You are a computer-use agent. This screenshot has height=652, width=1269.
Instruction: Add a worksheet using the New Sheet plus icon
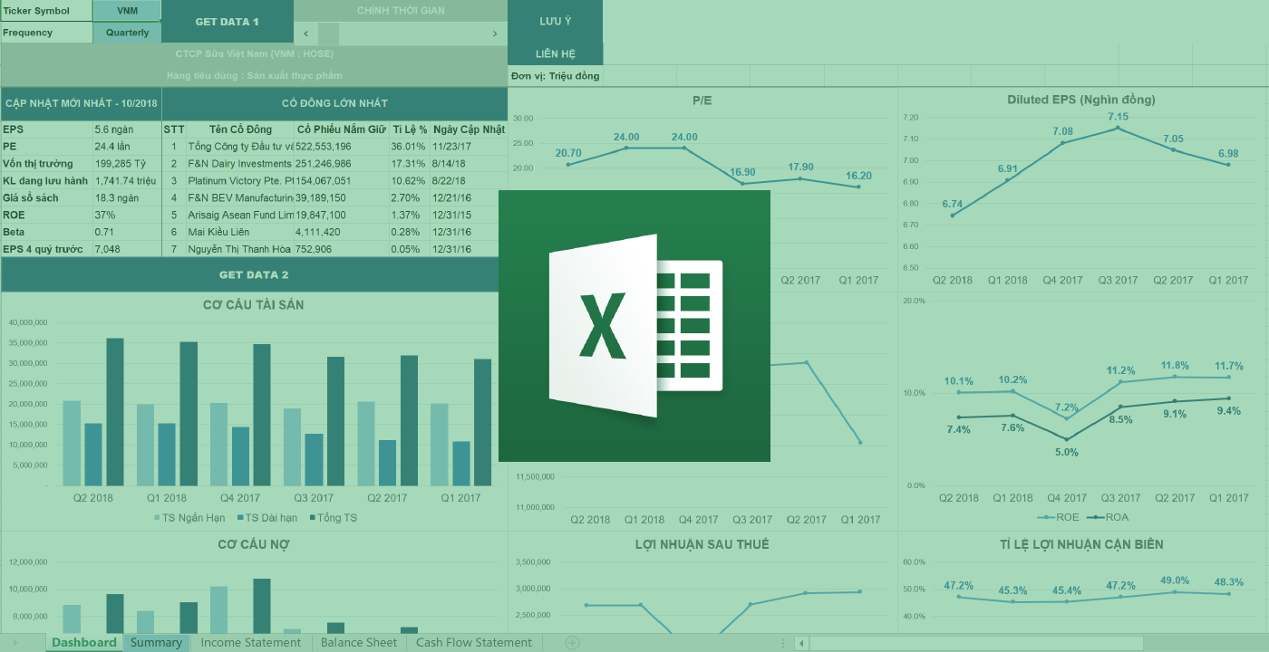tap(571, 642)
